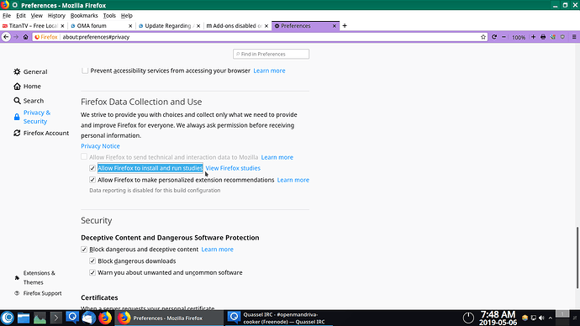The image size is (580, 326).
Task: Open the application launcher menu on taskbar
Action: pos(8,318)
